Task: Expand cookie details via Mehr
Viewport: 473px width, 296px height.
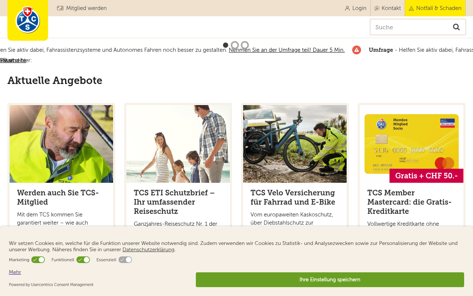Action: [15, 272]
